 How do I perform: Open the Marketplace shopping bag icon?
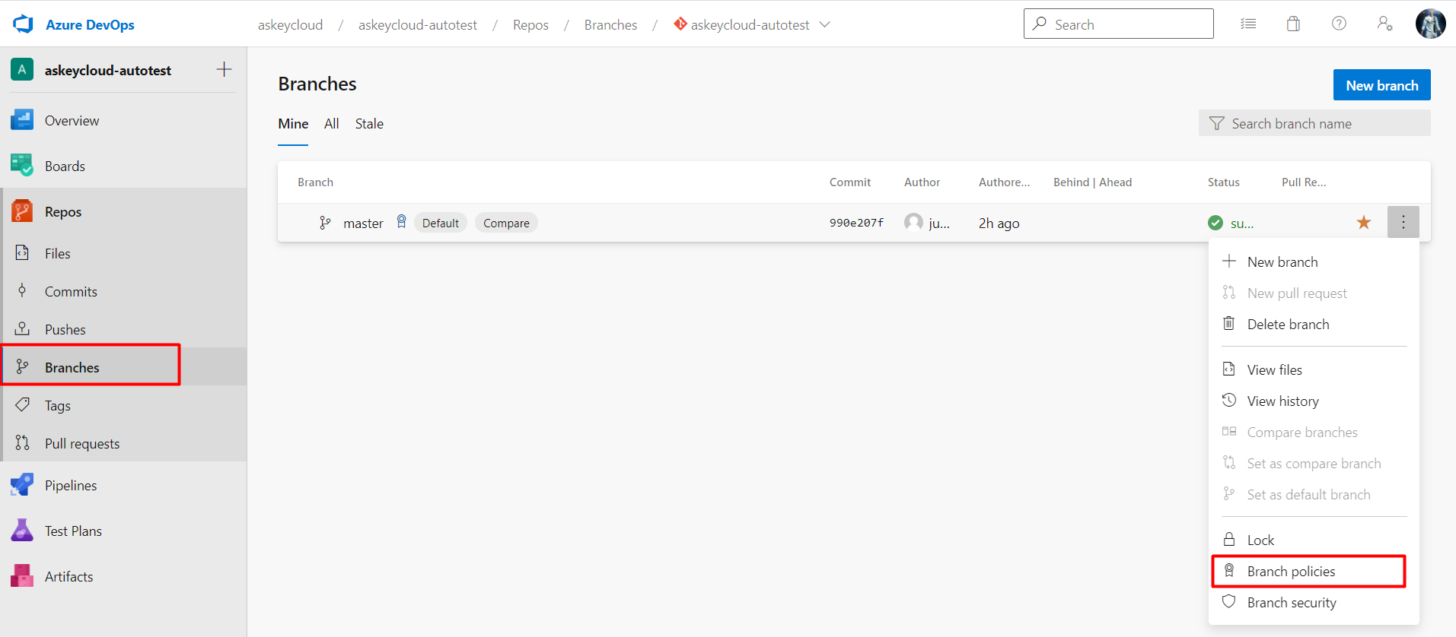tap(1293, 24)
